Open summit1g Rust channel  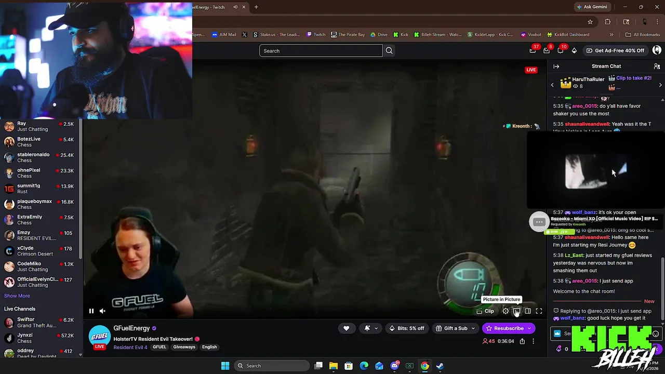click(x=42, y=189)
